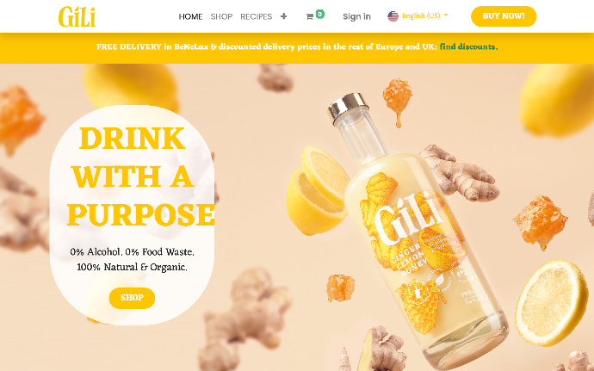This screenshot has width=594, height=371.
Task: Expand the plus menu after Recipes
Action: tap(283, 16)
